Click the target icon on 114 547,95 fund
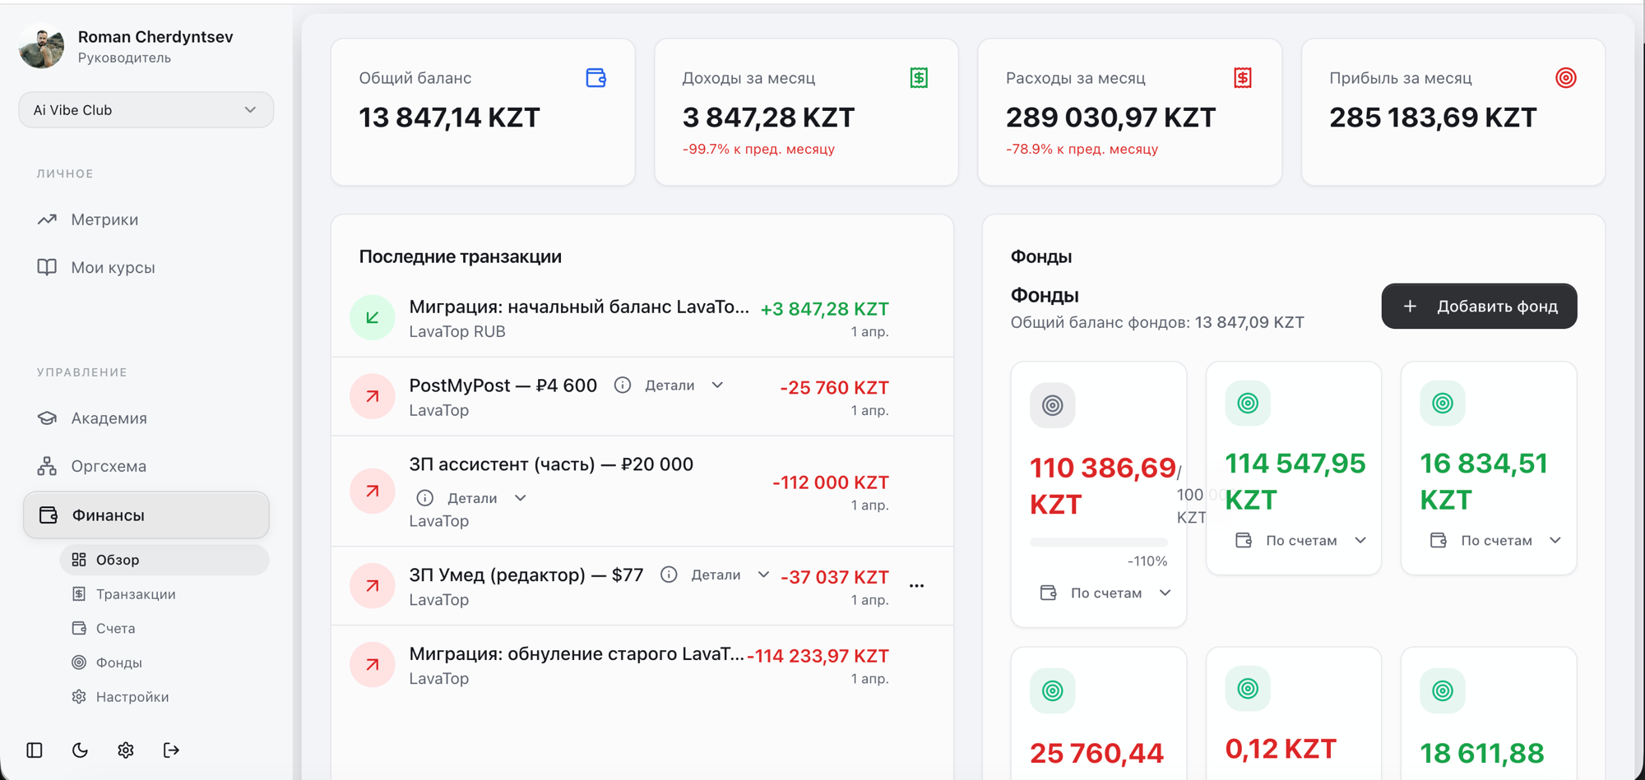Viewport: 1645px width, 780px height. pos(1248,404)
